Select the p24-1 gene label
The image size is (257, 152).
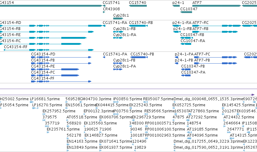pyautogui.click(x=178, y=3)
